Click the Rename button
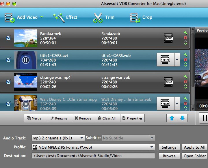Screen dimensions: 208x168 [60, 118]
